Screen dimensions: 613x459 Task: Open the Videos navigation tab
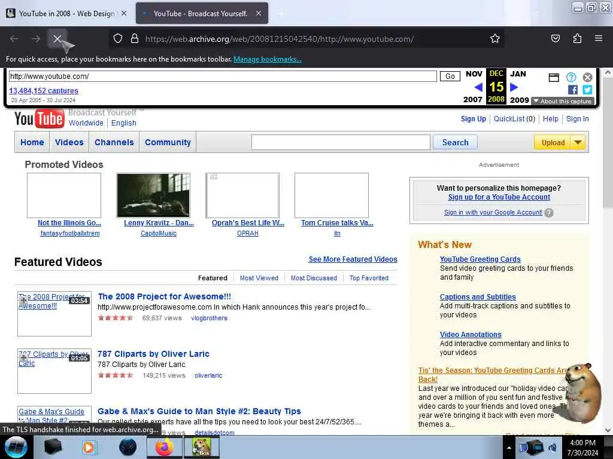tap(69, 142)
